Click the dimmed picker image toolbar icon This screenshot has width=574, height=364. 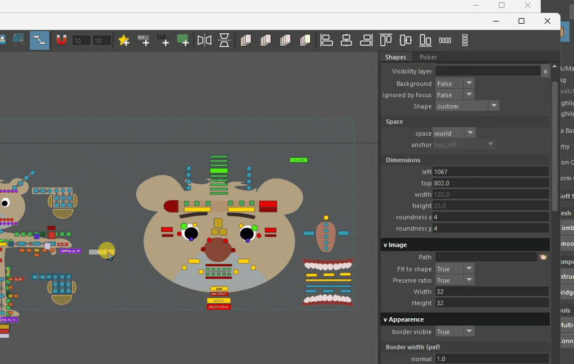pyautogui.click(x=18, y=40)
